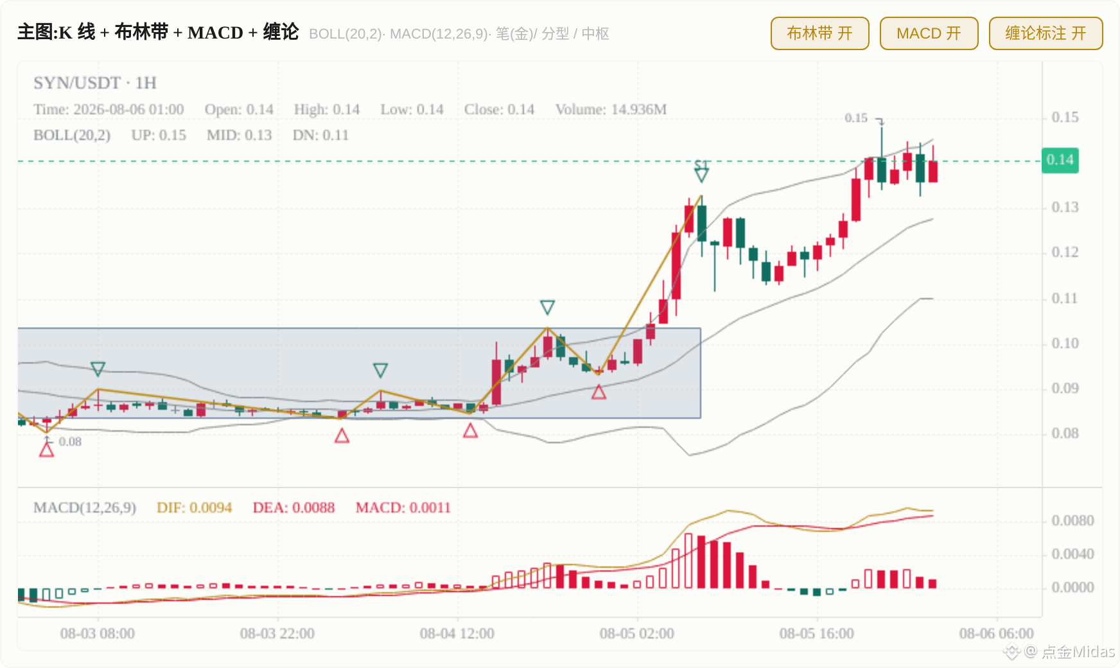This screenshot has height=668, width=1120.
Task: Click the 08-05 16:00 time axis label
Action: tap(817, 634)
